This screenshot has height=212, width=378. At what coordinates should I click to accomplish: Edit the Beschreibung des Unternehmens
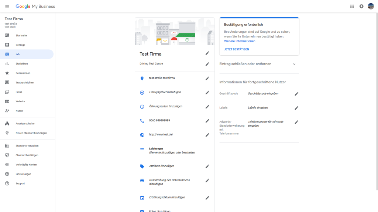click(207, 181)
